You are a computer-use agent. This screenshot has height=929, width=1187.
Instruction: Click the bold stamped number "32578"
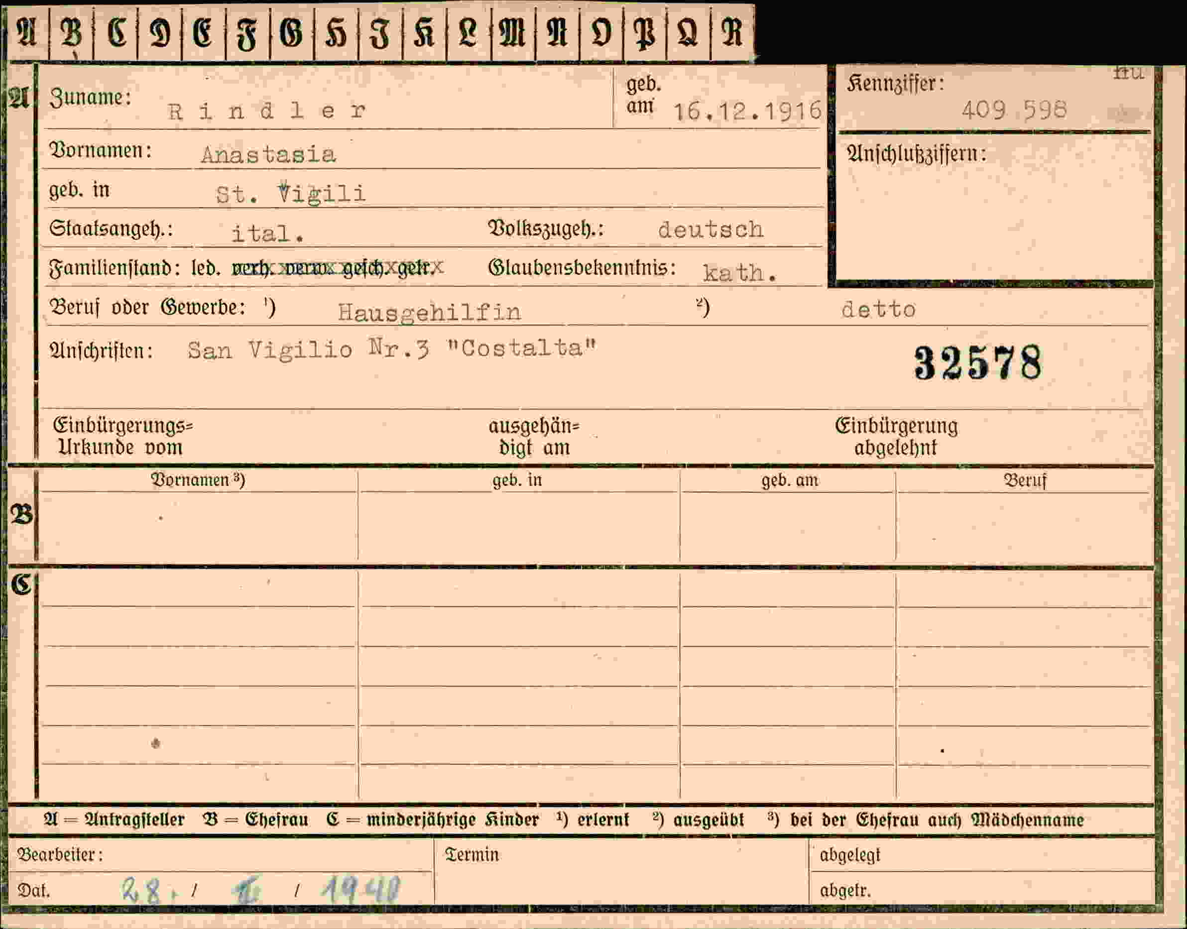click(977, 363)
